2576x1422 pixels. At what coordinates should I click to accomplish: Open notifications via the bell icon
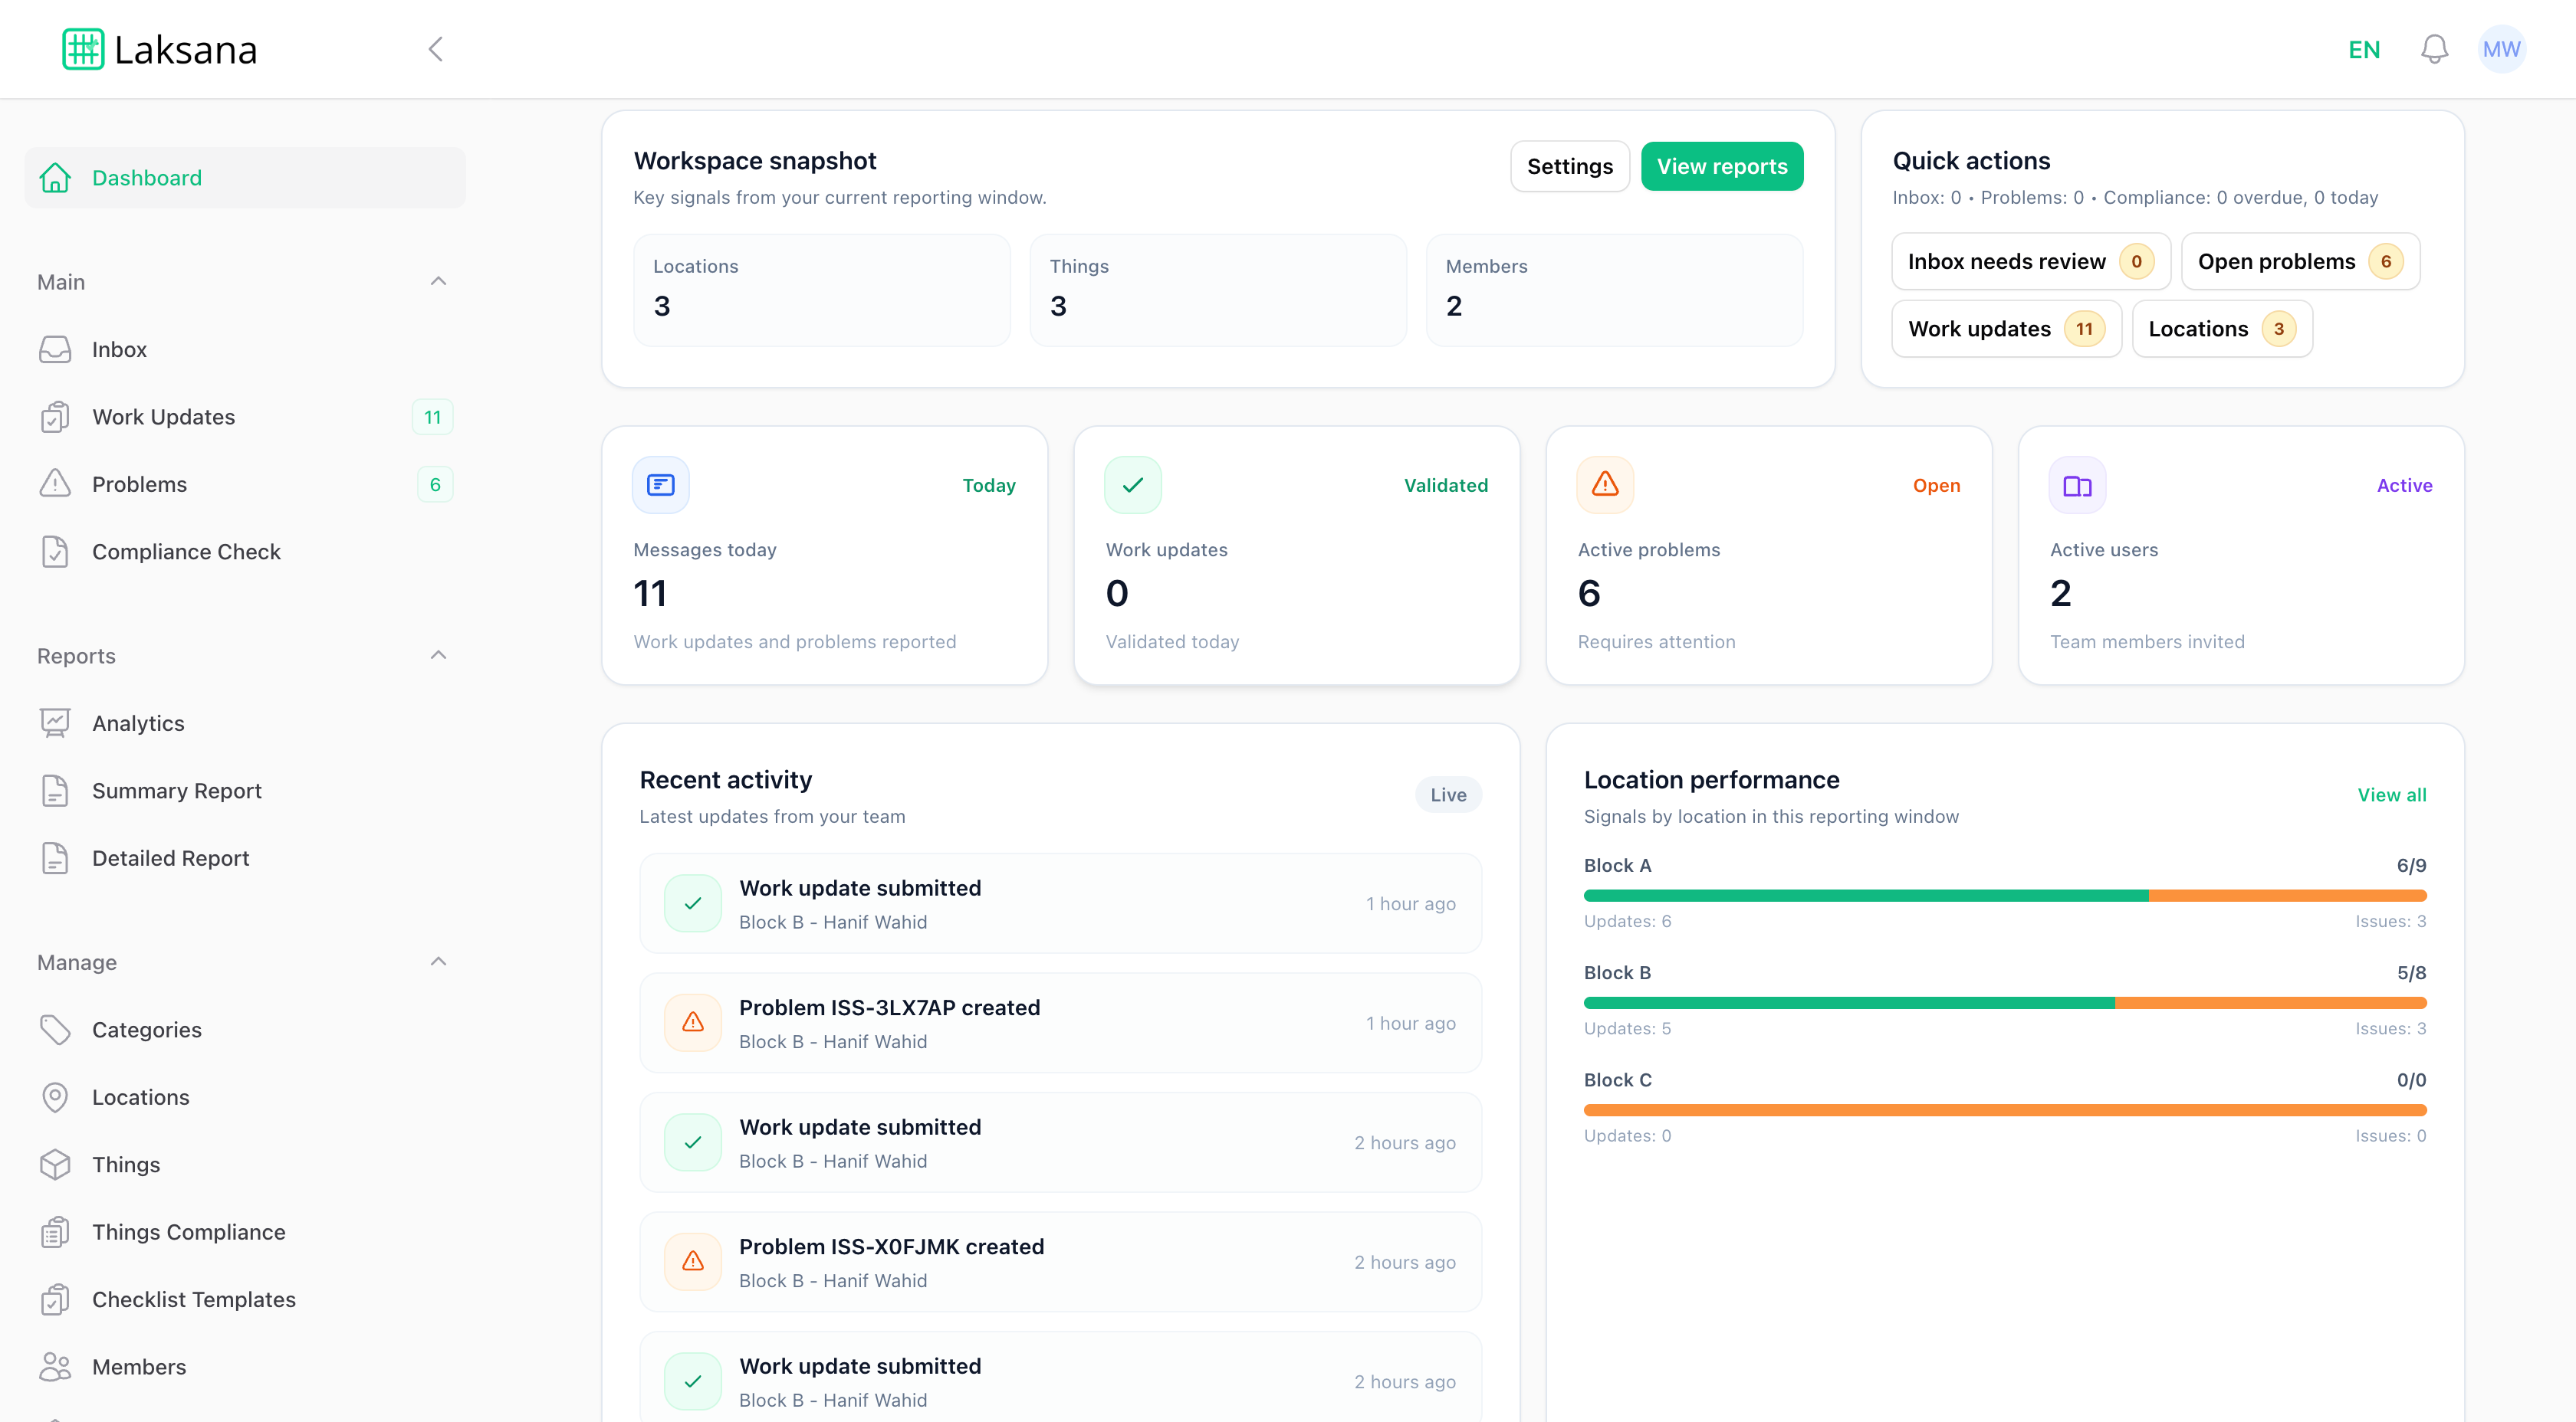click(x=2435, y=48)
